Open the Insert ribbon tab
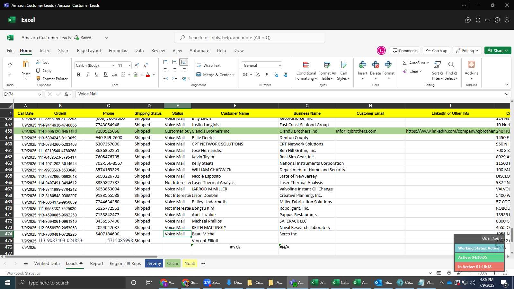The width and height of the screenshot is (514, 289). point(45,50)
